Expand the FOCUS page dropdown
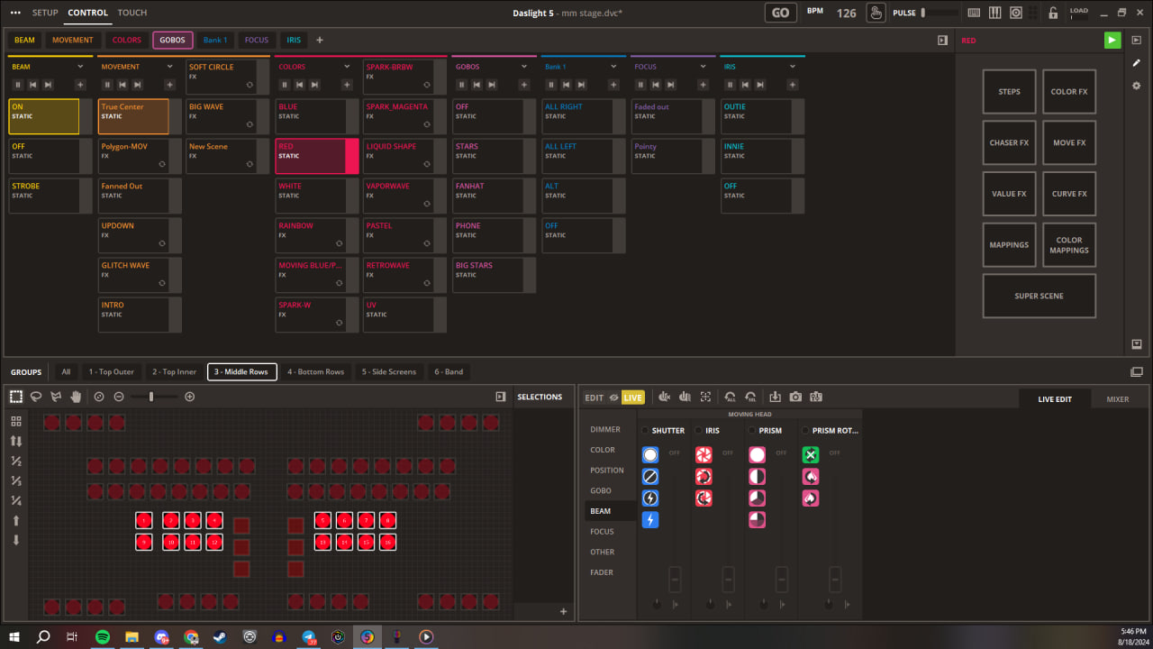The height and width of the screenshot is (649, 1153). 703,67
